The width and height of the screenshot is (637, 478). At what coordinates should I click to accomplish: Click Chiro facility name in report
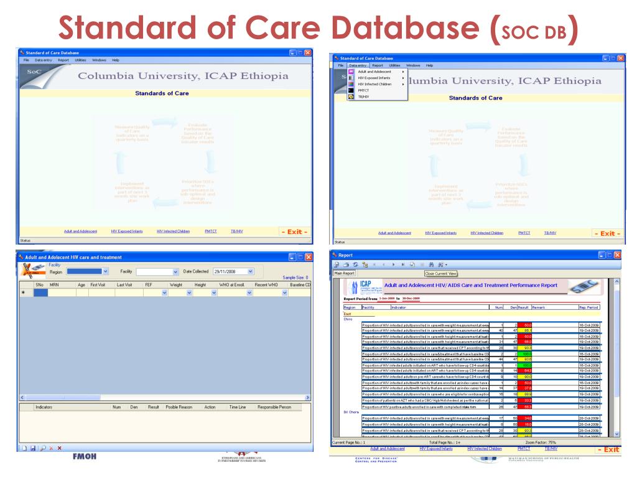348,319
